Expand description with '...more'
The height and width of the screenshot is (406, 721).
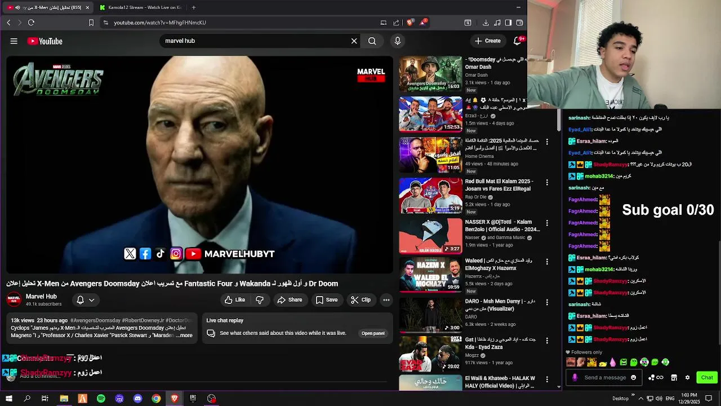tap(184, 336)
